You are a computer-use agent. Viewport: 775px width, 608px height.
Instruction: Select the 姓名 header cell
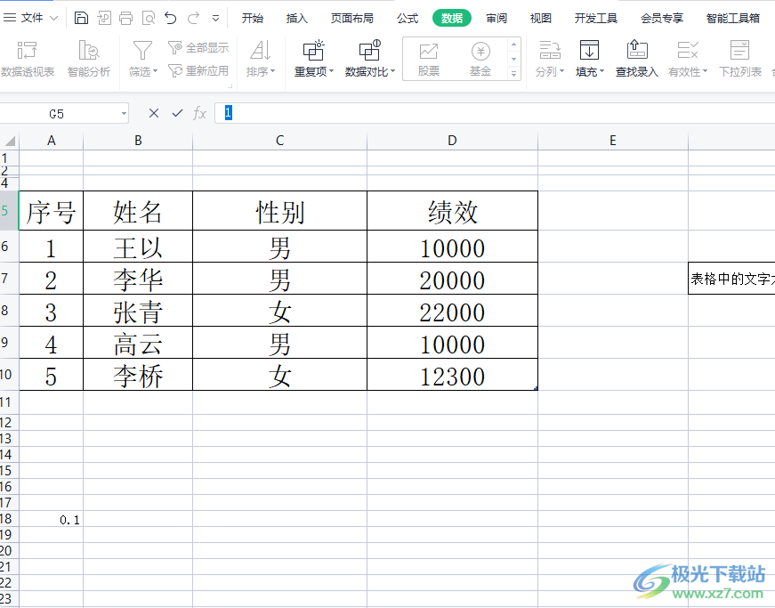pos(138,211)
